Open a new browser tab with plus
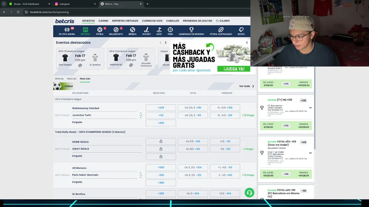The height and width of the screenshot is (207, 369). (148, 4)
